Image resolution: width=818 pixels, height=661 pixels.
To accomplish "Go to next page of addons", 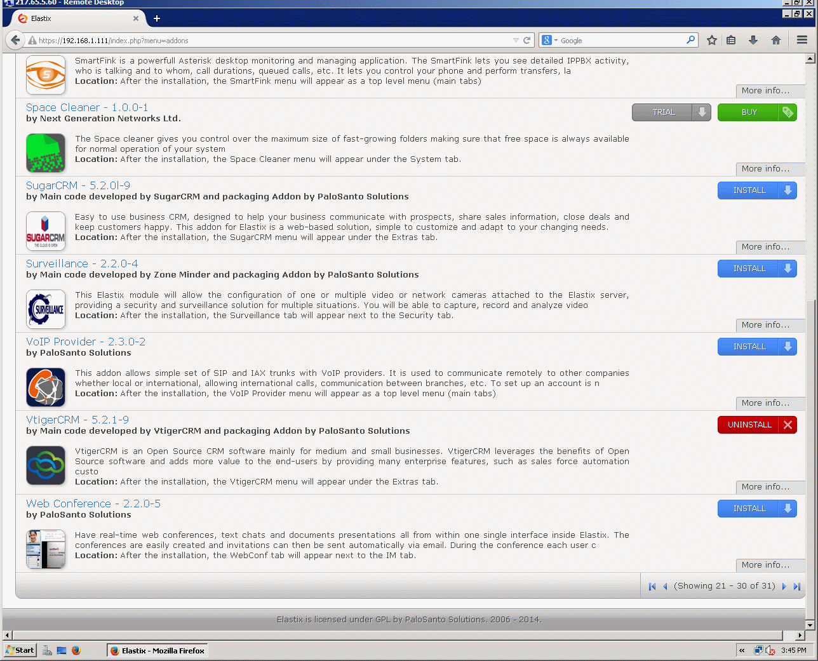I will pos(784,587).
